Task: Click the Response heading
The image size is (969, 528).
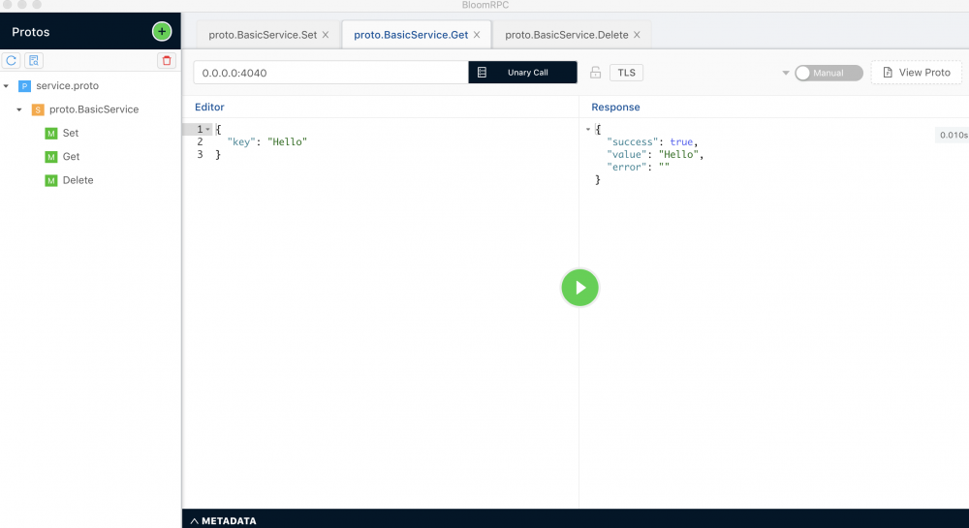Action: click(615, 107)
